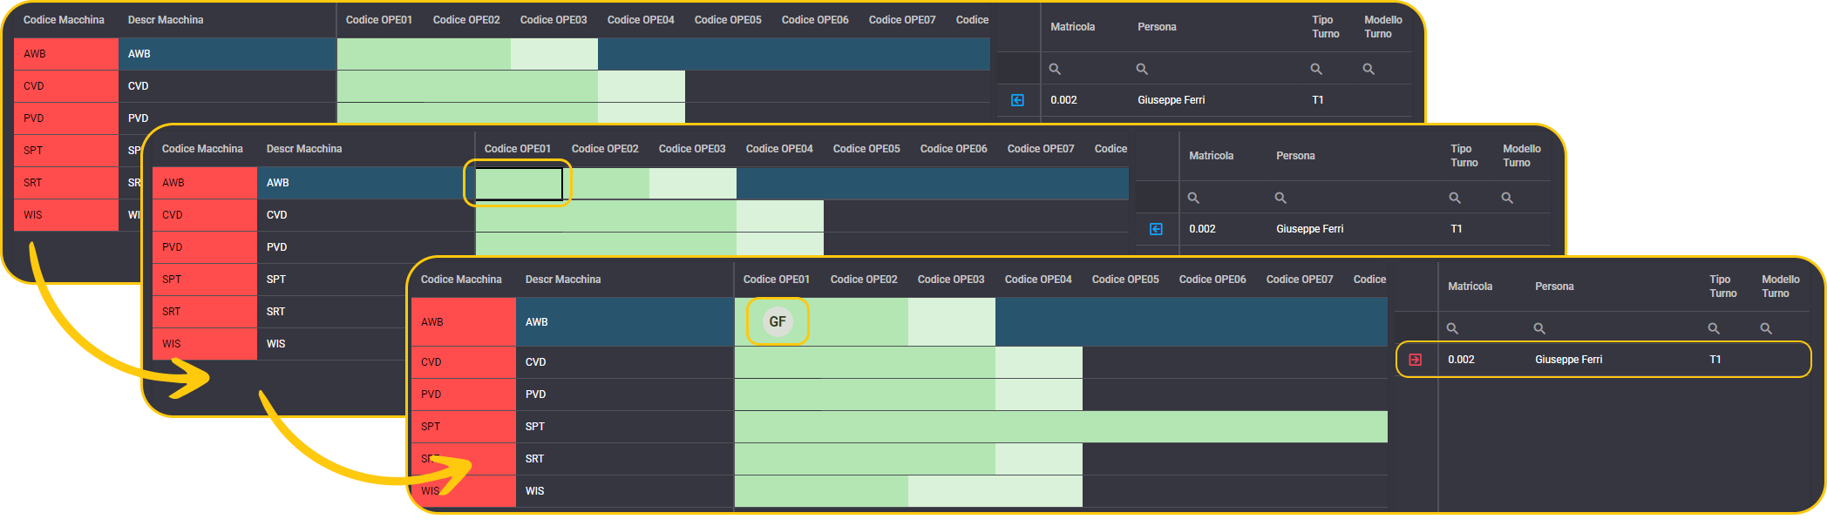This screenshot has width=1827, height=526.
Task: Click the Codice OPE01 column header in front panel
Action: click(x=777, y=280)
